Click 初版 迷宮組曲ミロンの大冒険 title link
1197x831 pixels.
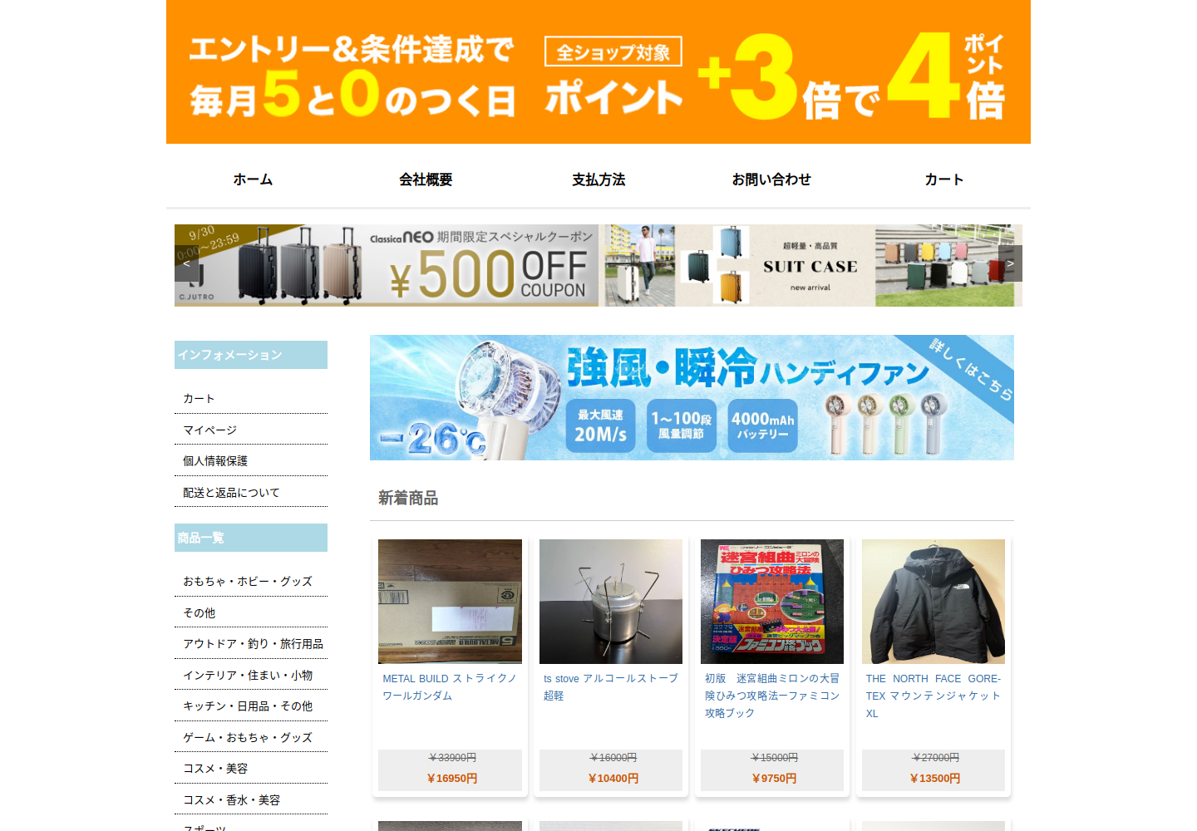772,696
